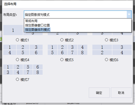135x105 pixels.
Task: Click the 确定 button
Action: 99,93
